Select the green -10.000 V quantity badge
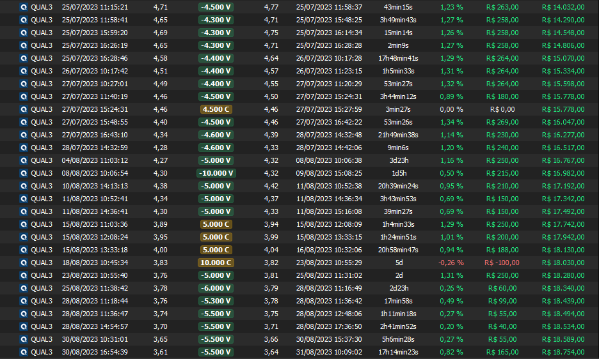Viewport: 599px width, 359px height. pyautogui.click(x=216, y=173)
